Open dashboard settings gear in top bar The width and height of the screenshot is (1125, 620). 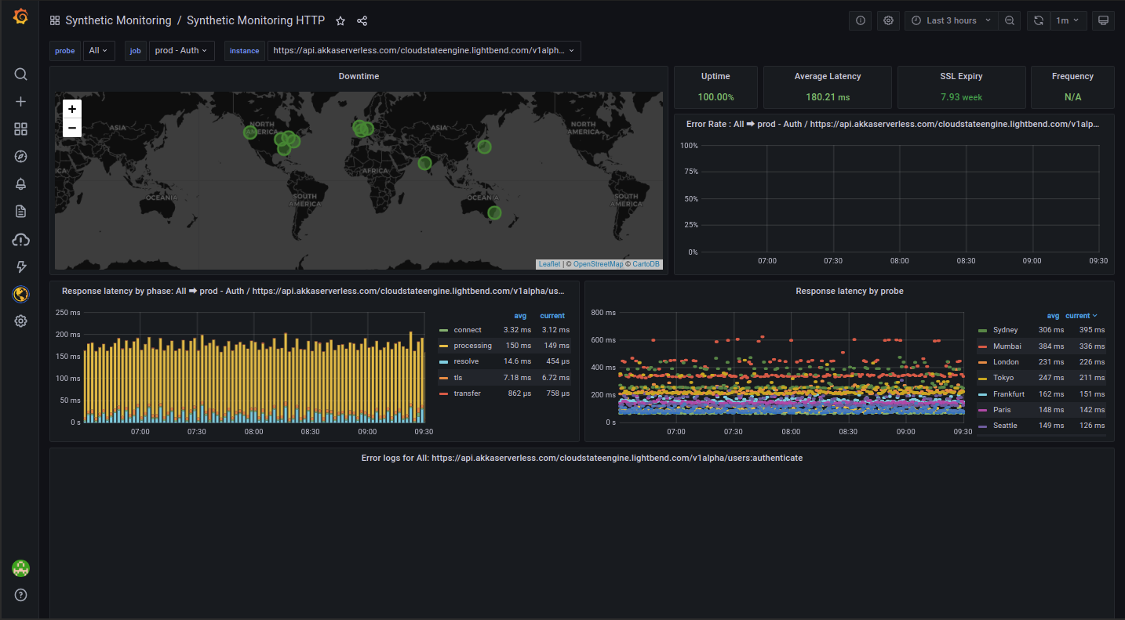pos(888,21)
